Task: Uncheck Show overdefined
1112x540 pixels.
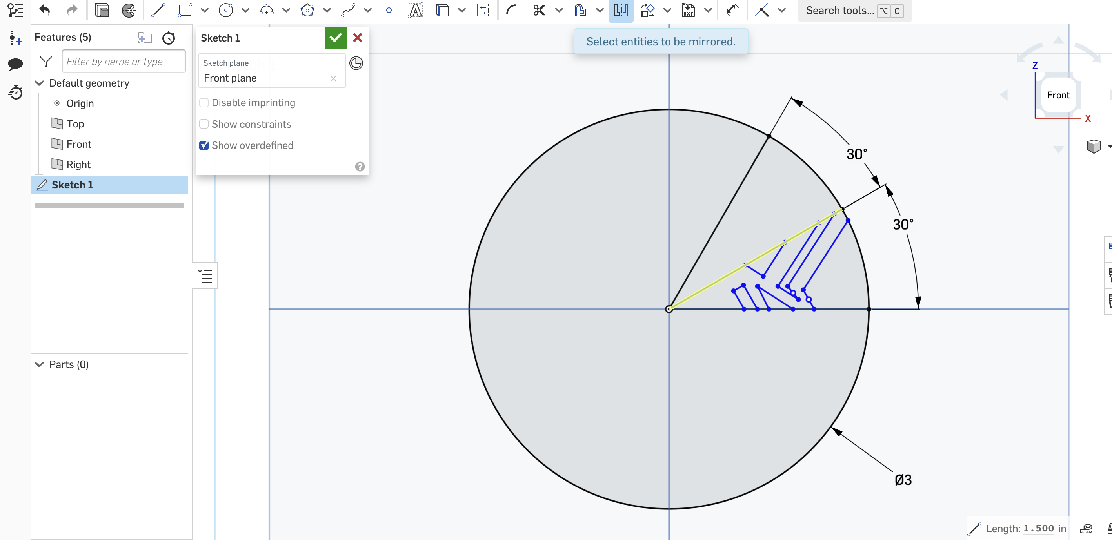Action: coord(204,145)
